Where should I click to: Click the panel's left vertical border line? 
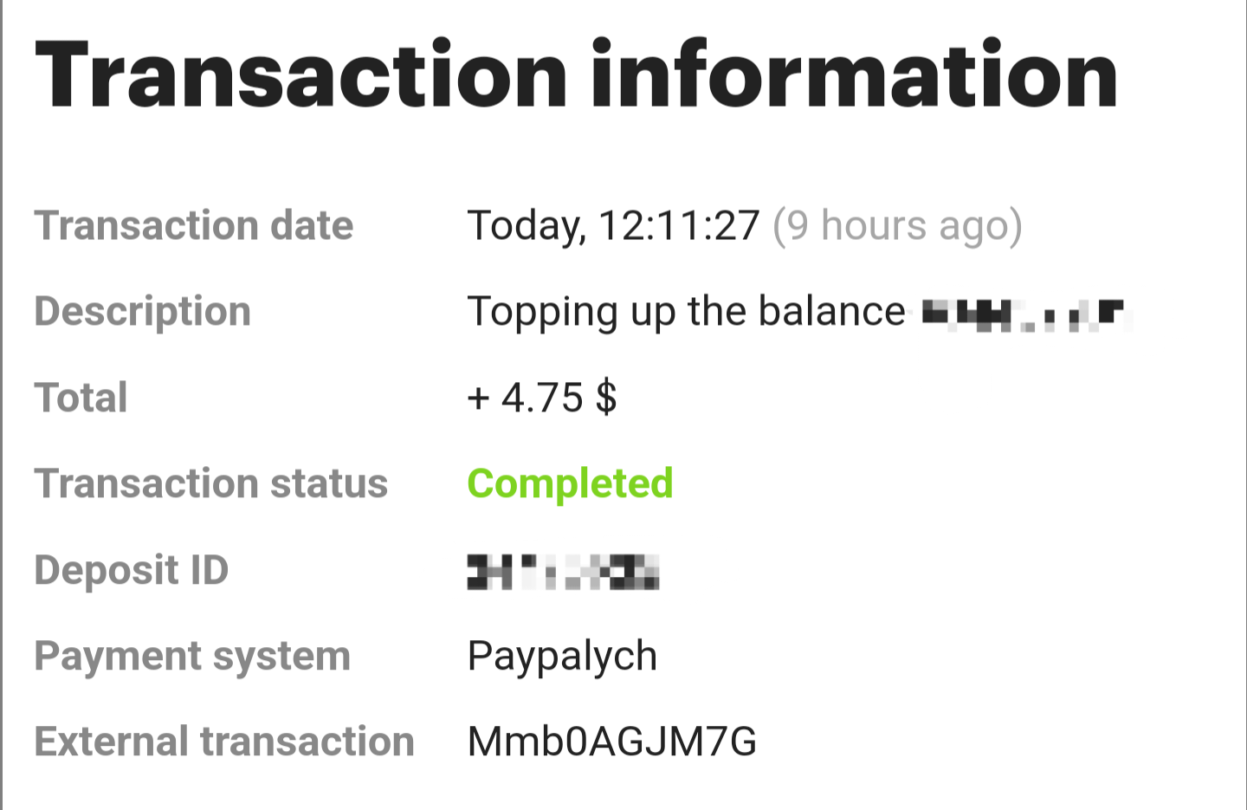pyautogui.click(x=2, y=433)
